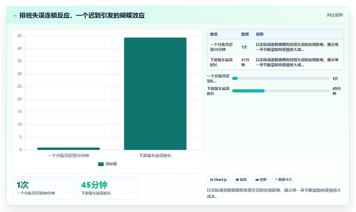Image resolution: width=356 pixels, height=212 pixels.
Task: Click the 进度 tag
Action: pos(261,180)
